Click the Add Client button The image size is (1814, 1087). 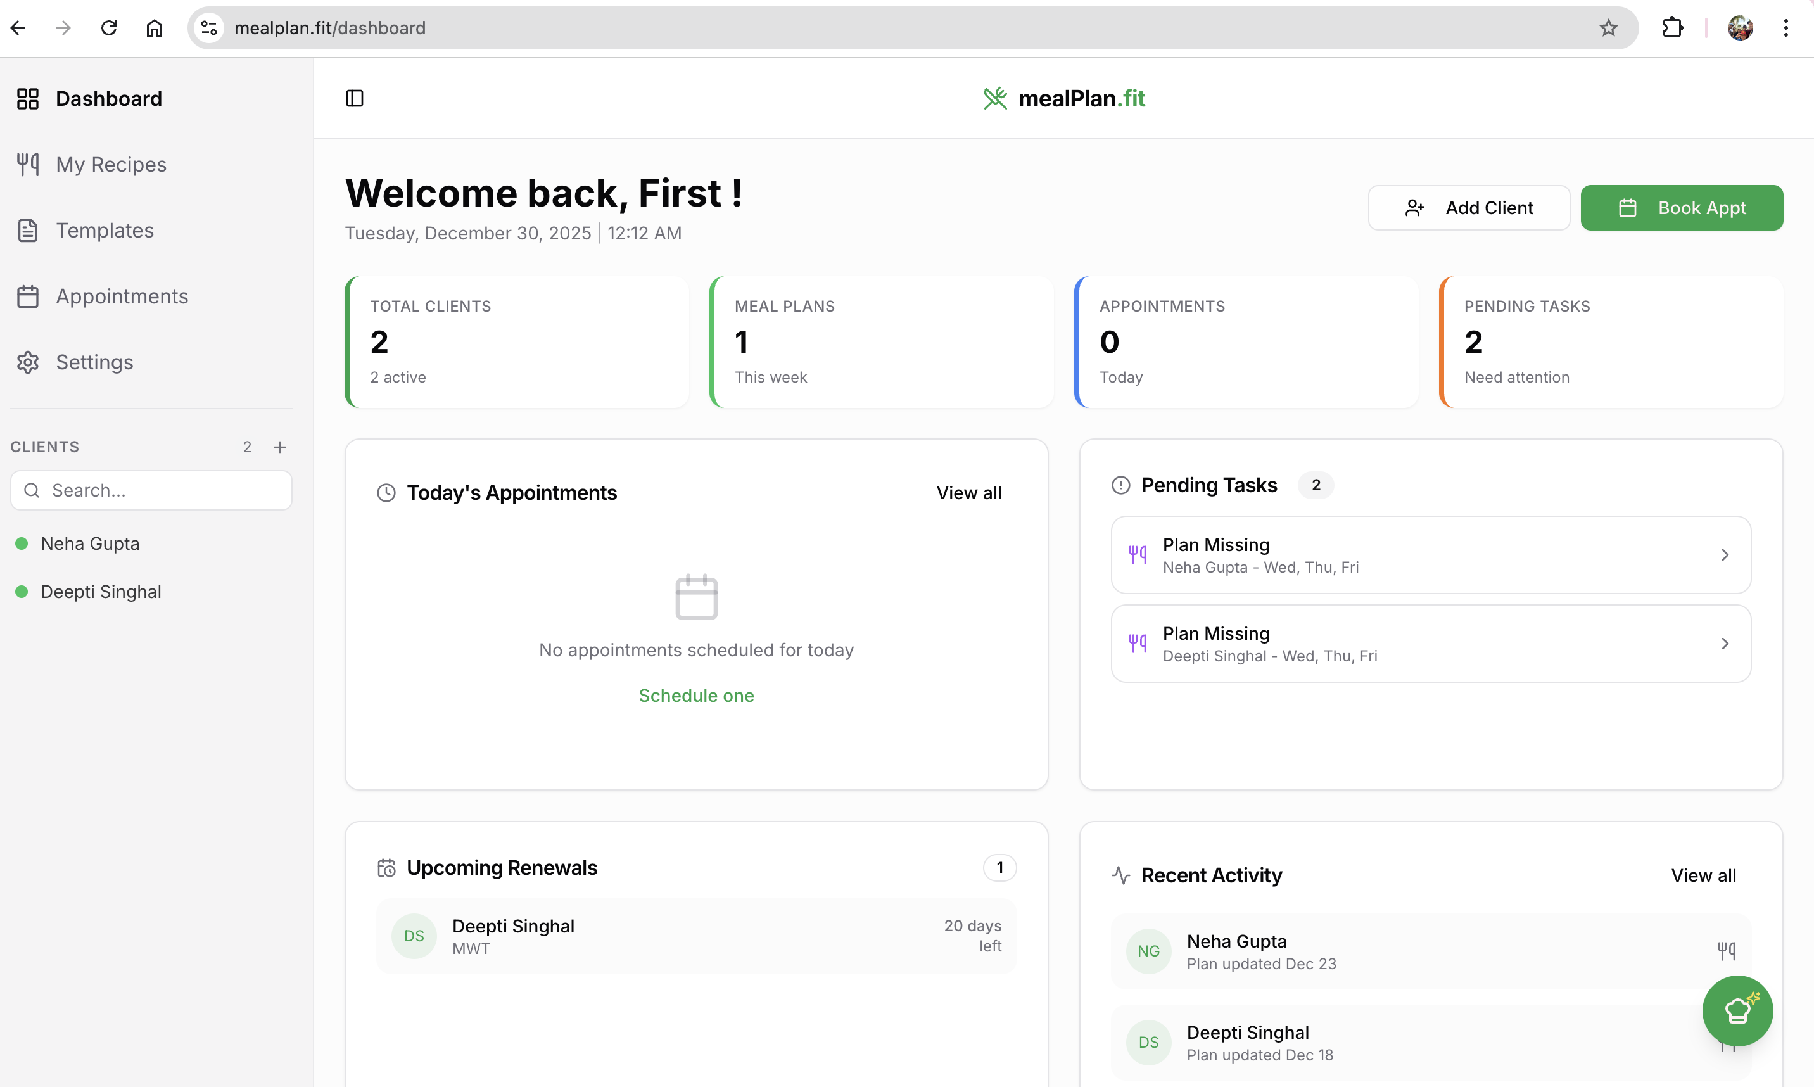point(1468,208)
